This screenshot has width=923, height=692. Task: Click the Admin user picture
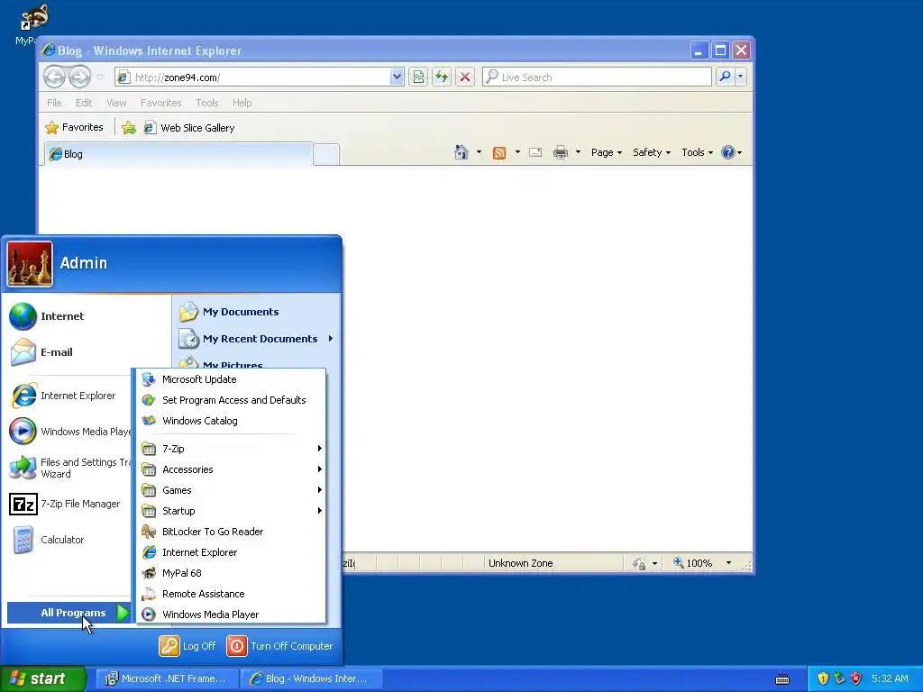[x=30, y=264]
